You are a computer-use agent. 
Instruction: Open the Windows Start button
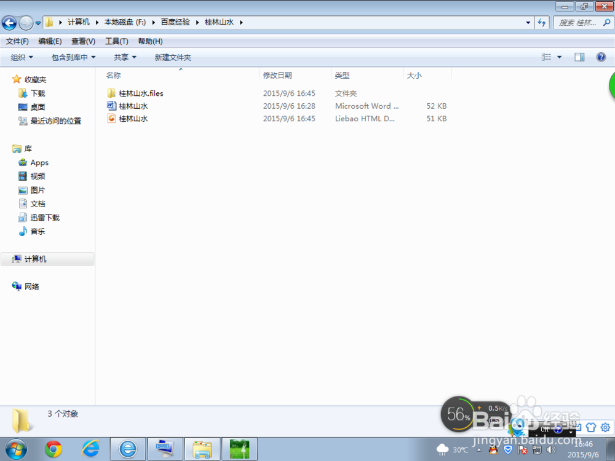click(x=16, y=449)
